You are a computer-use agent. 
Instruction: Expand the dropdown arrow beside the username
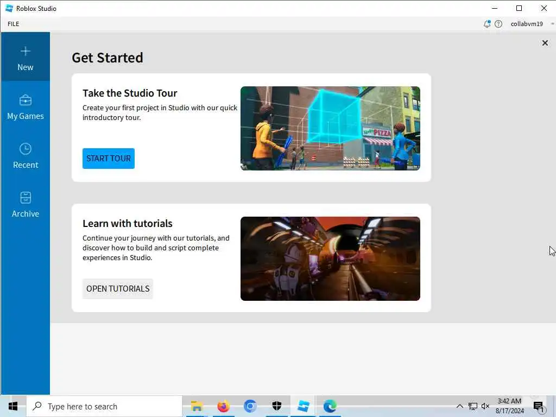552,24
